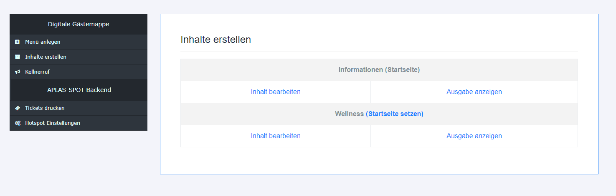This screenshot has height=196, width=616.
Task: Show Ausgabe anzeigen for the Informationen section
Action: pos(474,92)
